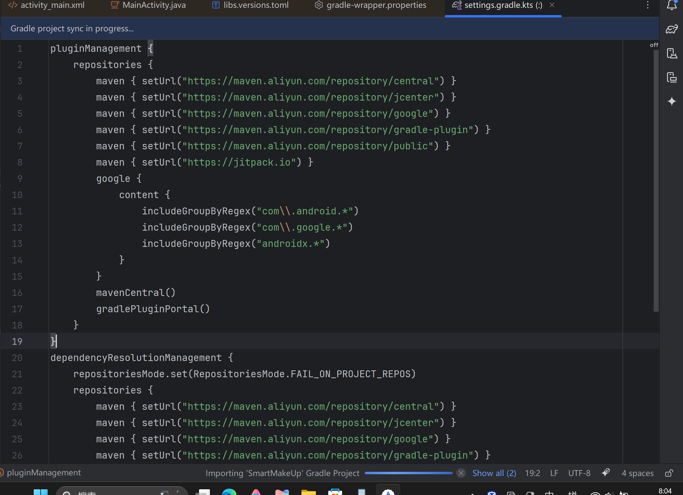The width and height of the screenshot is (683, 495).
Task: Open the editor tabs more-options menu
Action: pyautogui.click(x=647, y=5)
